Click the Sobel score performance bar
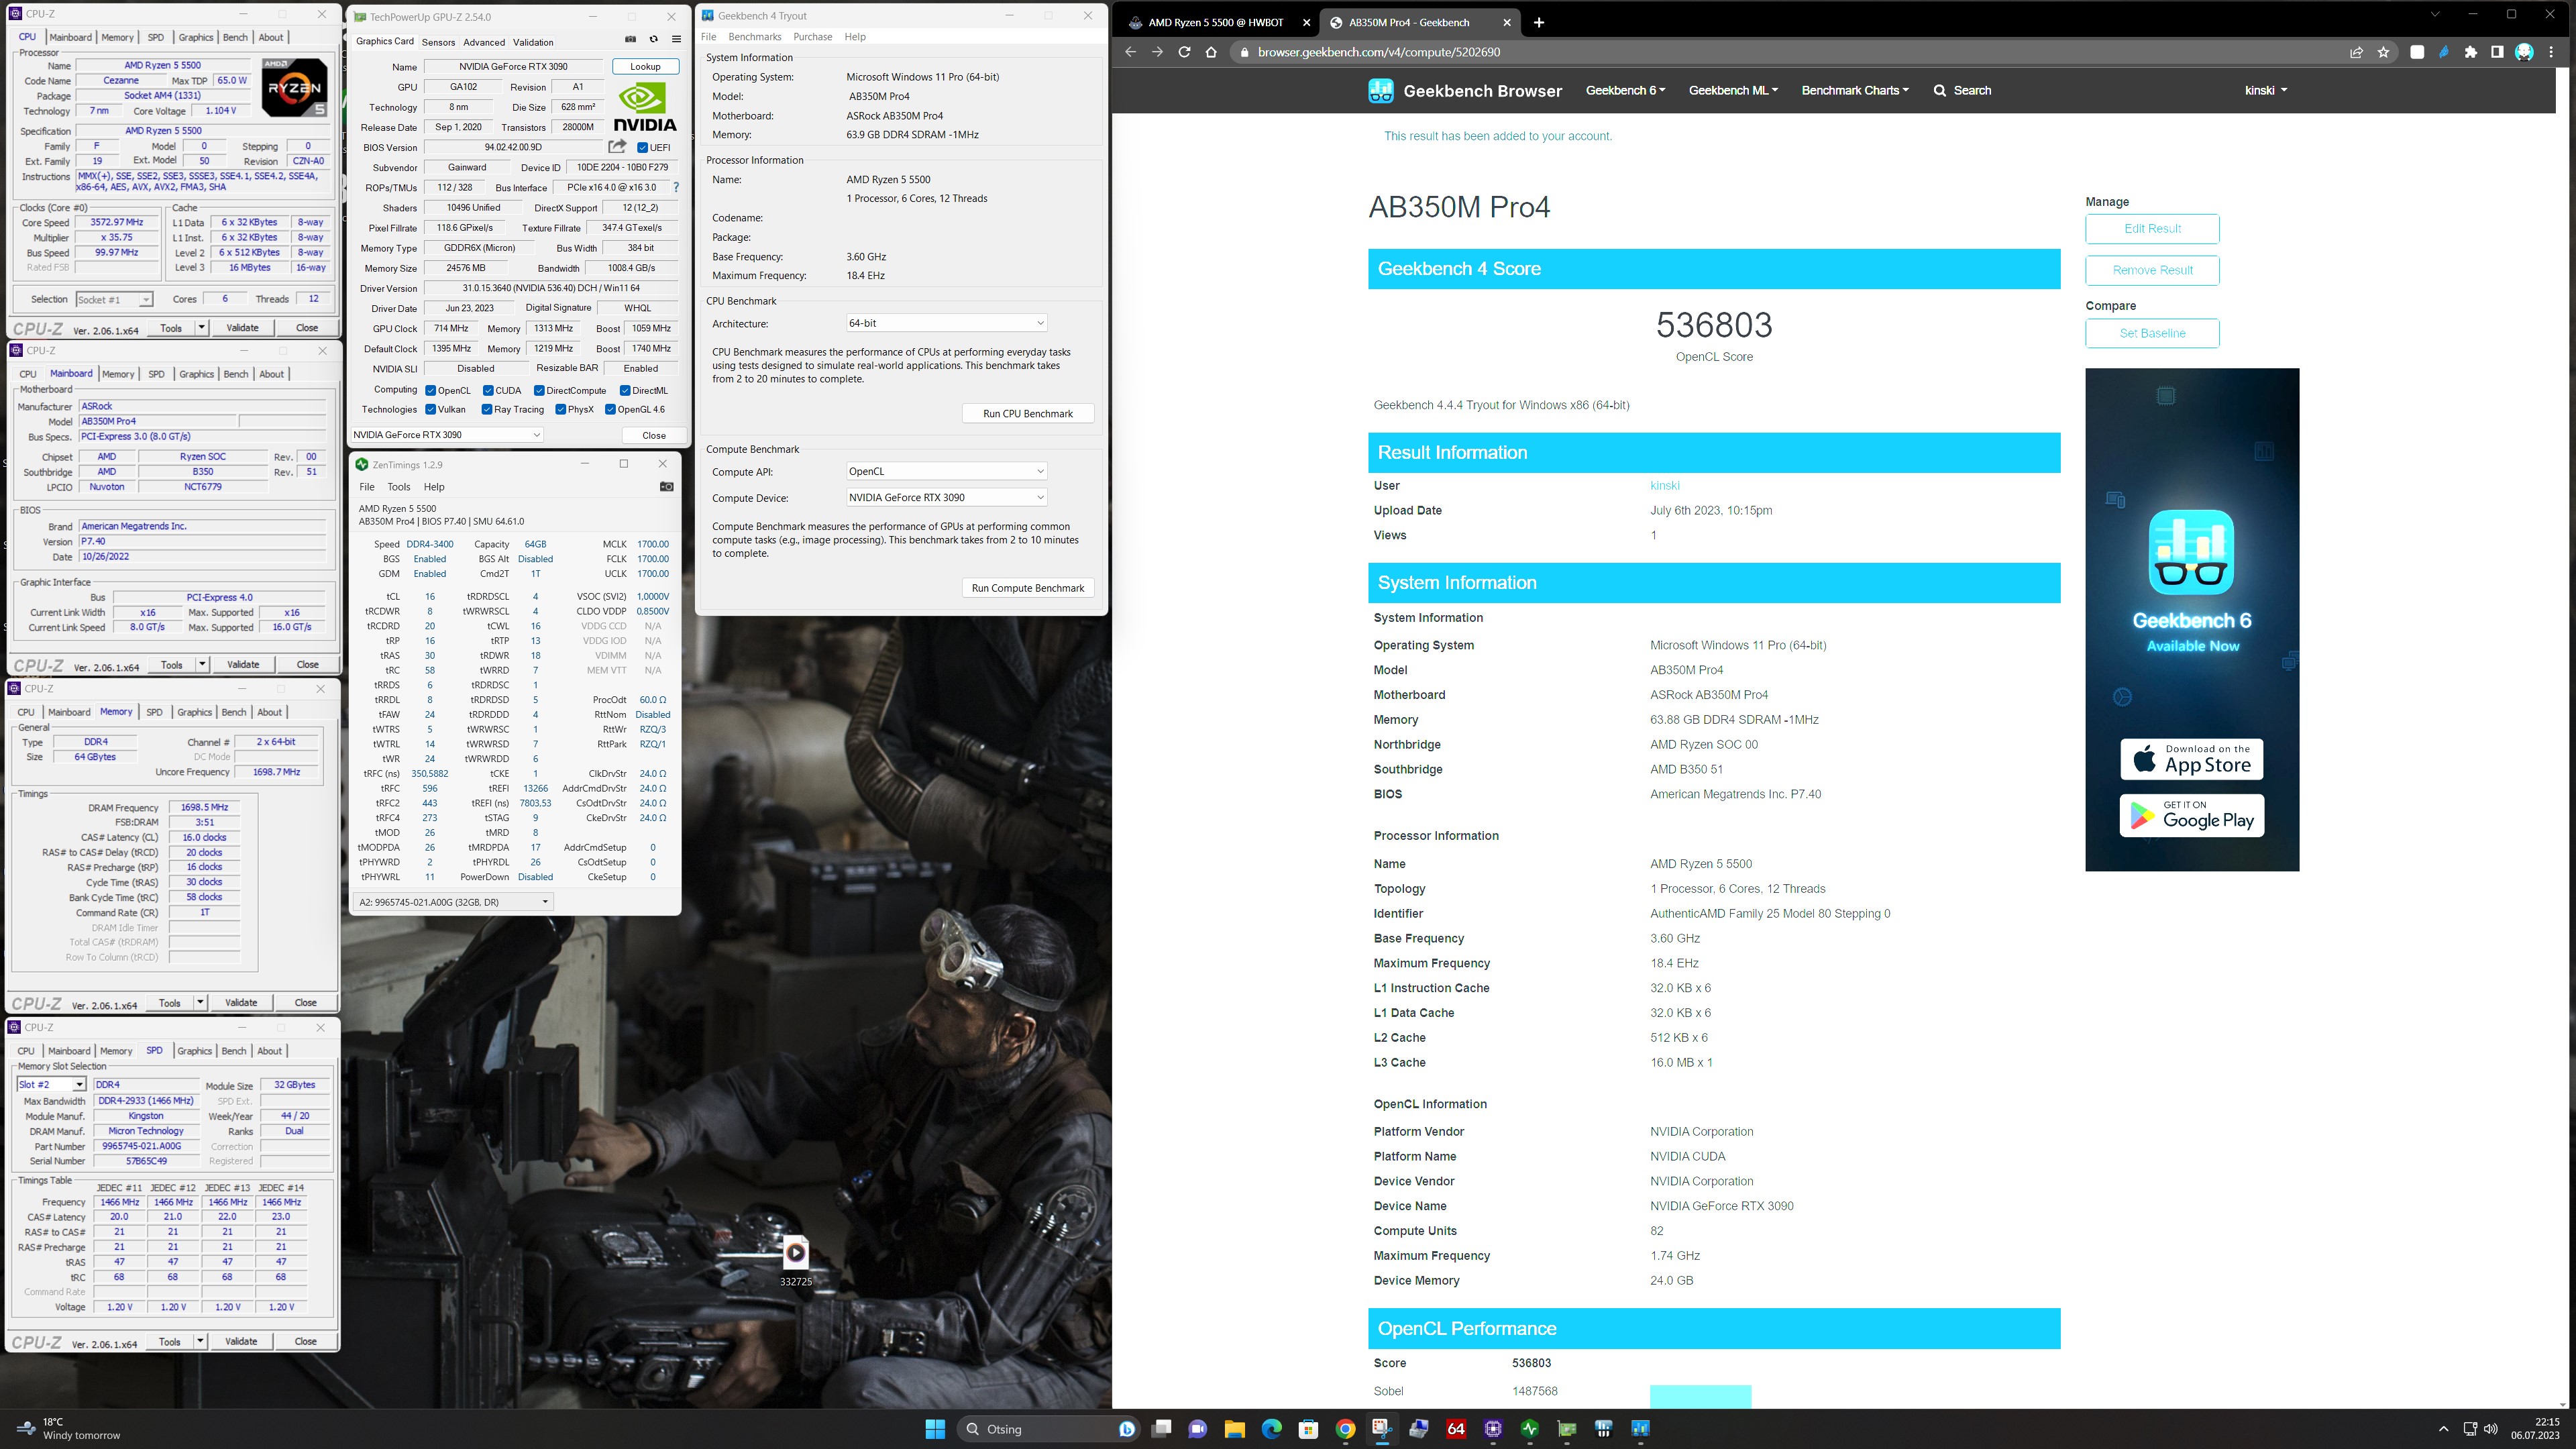2576x1449 pixels. [x=1700, y=1396]
